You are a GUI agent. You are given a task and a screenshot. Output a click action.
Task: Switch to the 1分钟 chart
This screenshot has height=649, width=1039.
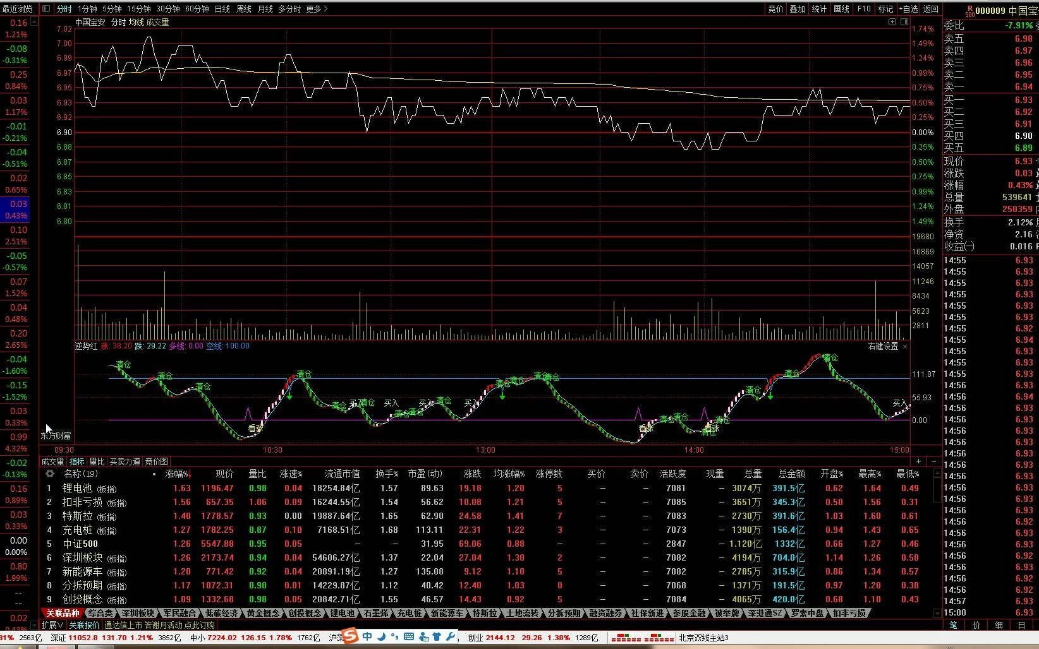click(x=87, y=9)
